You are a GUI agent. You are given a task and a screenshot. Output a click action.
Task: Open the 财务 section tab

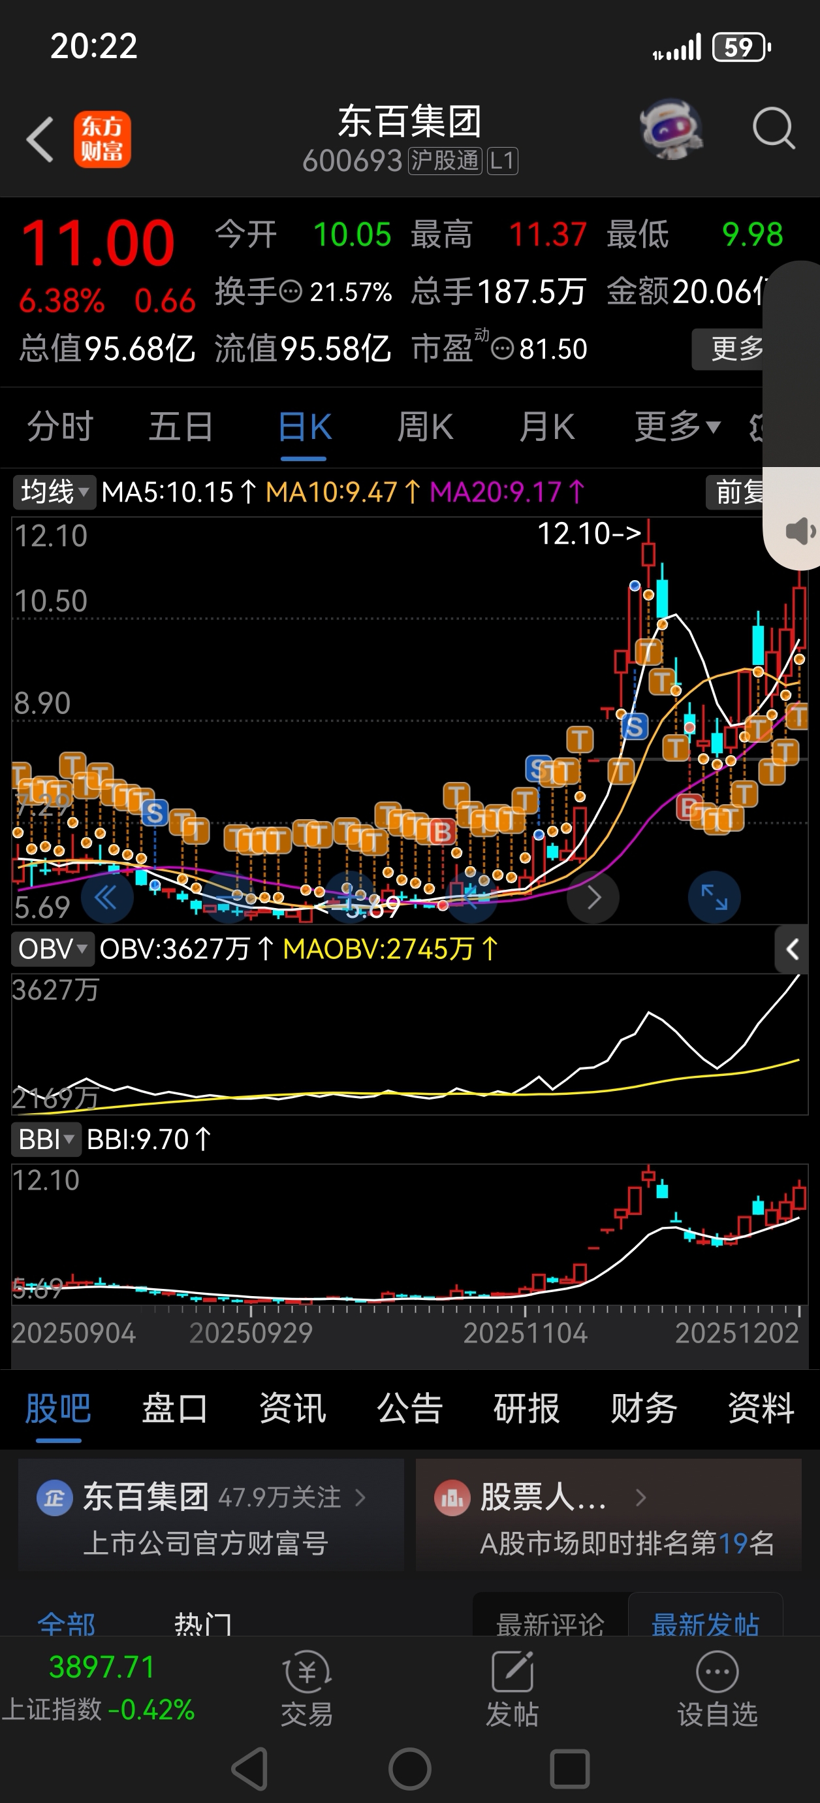(x=644, y=1408)
